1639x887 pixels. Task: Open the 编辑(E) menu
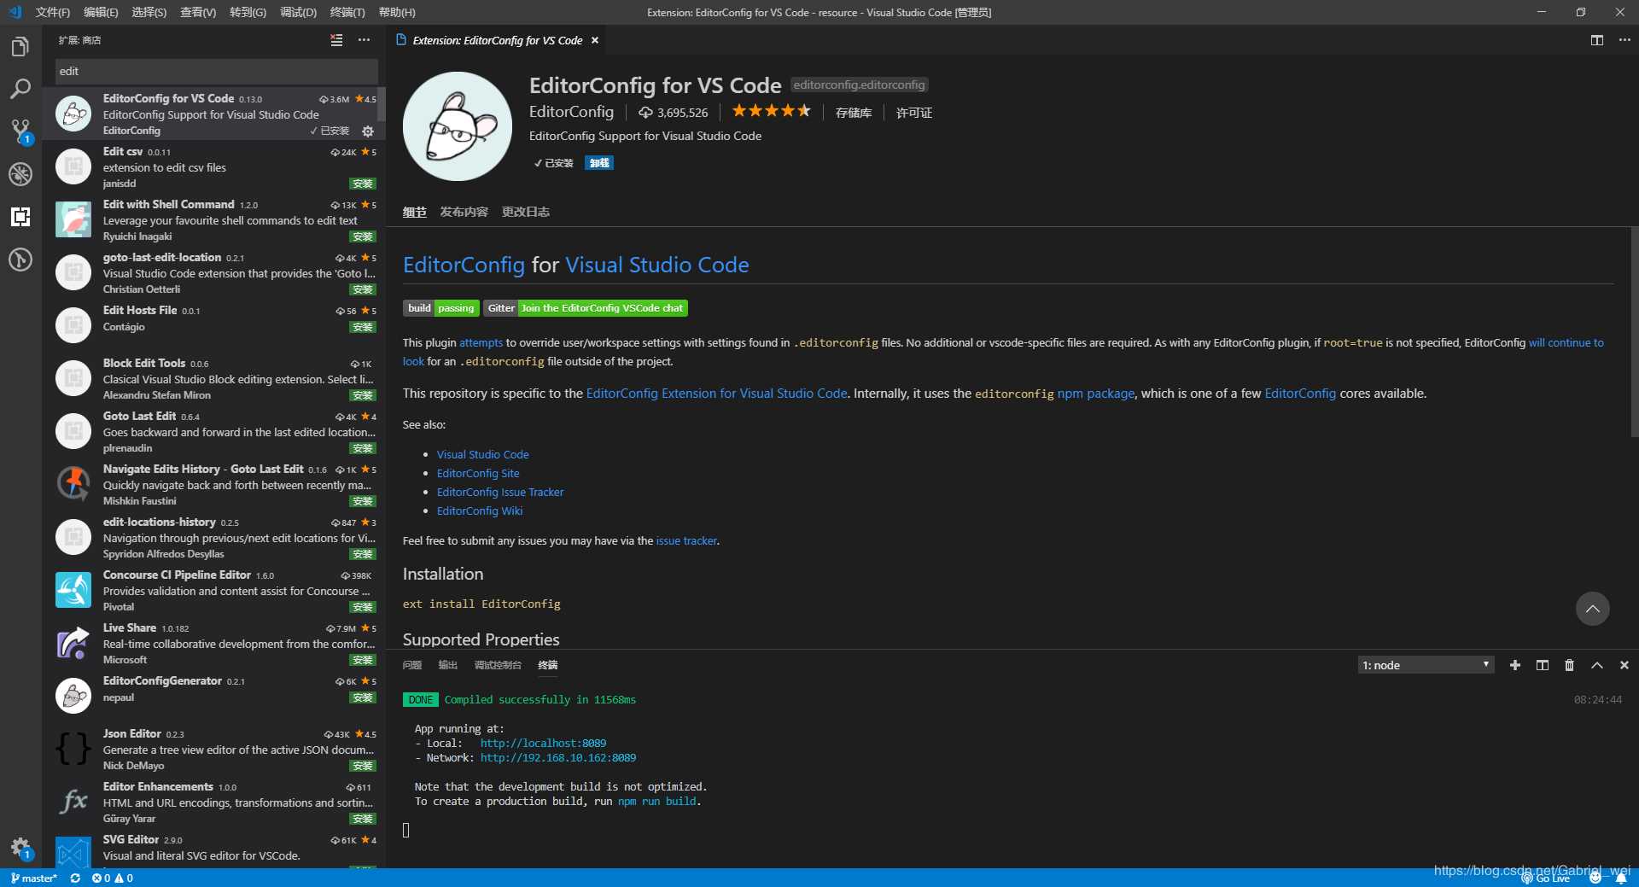pos(101,12)
